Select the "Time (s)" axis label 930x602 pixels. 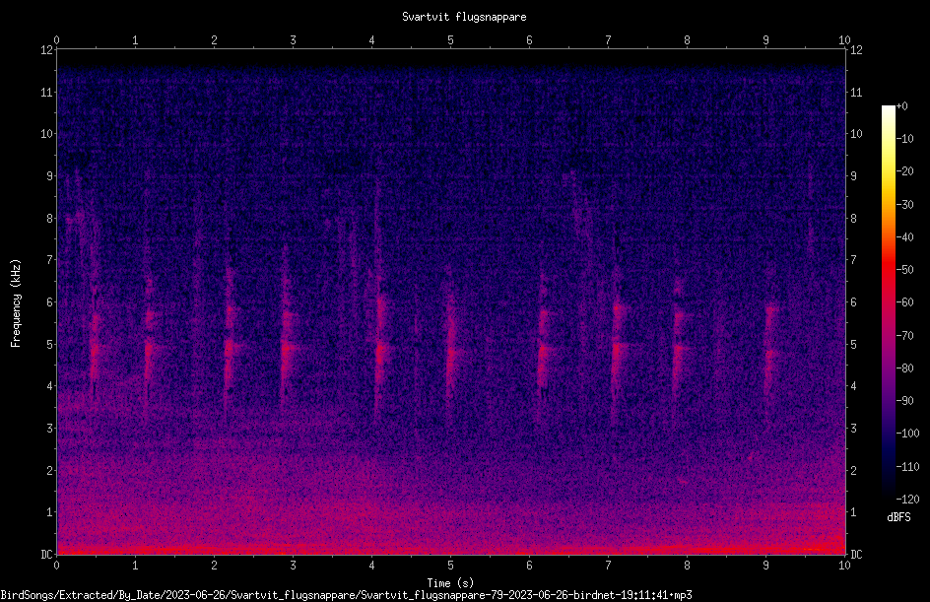(450, 583)
